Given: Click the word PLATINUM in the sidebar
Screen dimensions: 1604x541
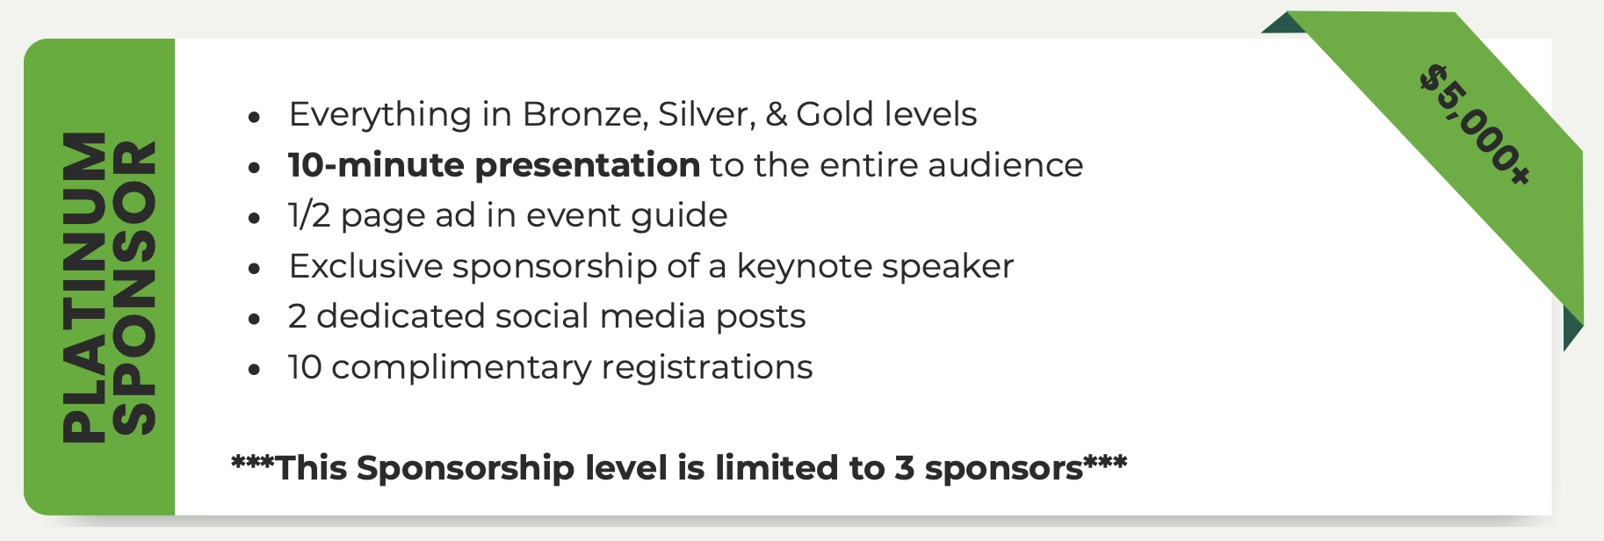Looking at the screenshot, I should coord(84,286).
